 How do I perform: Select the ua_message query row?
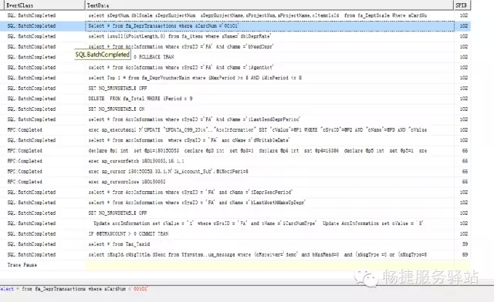(235, 254)
